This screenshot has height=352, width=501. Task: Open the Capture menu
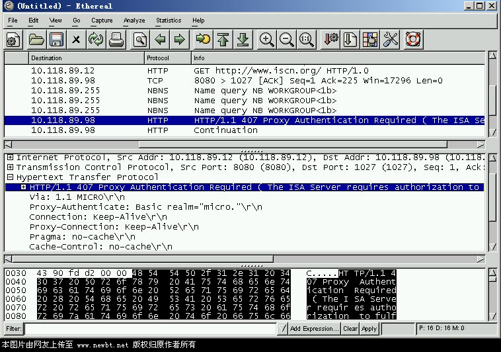[102, 21]
